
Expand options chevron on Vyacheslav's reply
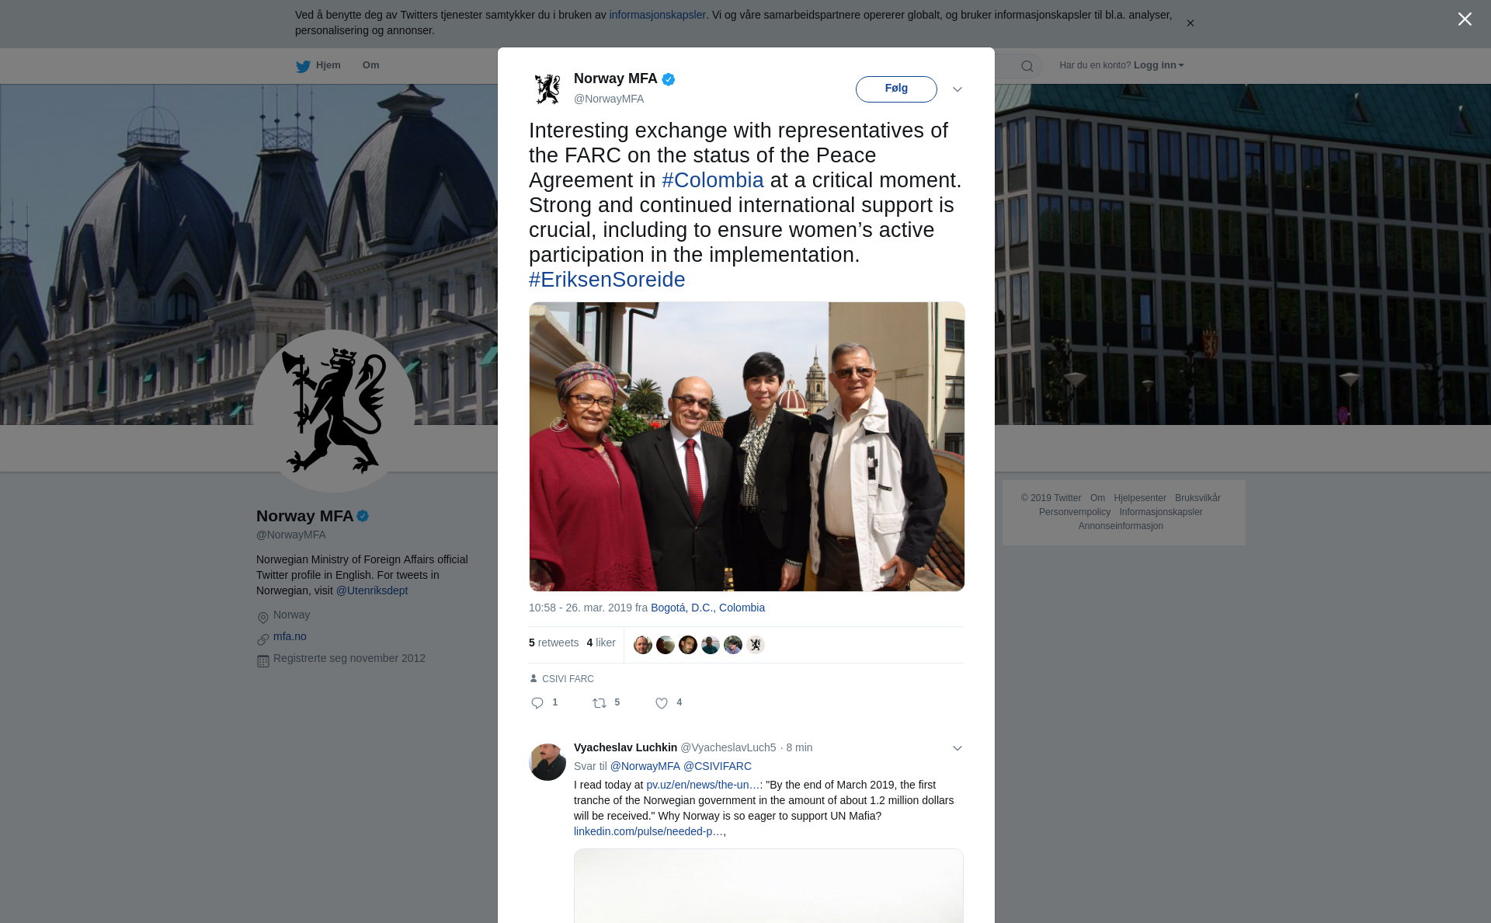pos(958,748)
